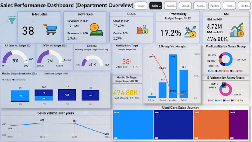Toggle the Actual legend item in budget breakdown
The height and width of the screenshot is (142, 252).
(7, 80)
